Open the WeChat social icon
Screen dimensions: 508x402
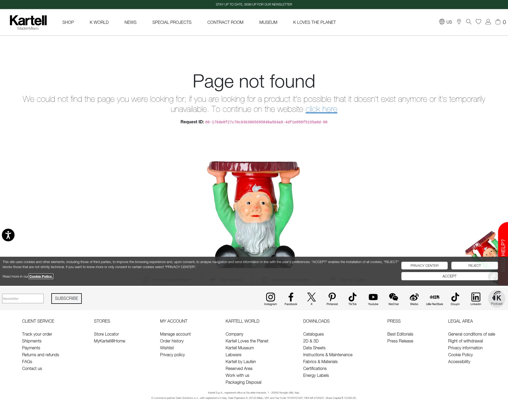click(393, 299)
